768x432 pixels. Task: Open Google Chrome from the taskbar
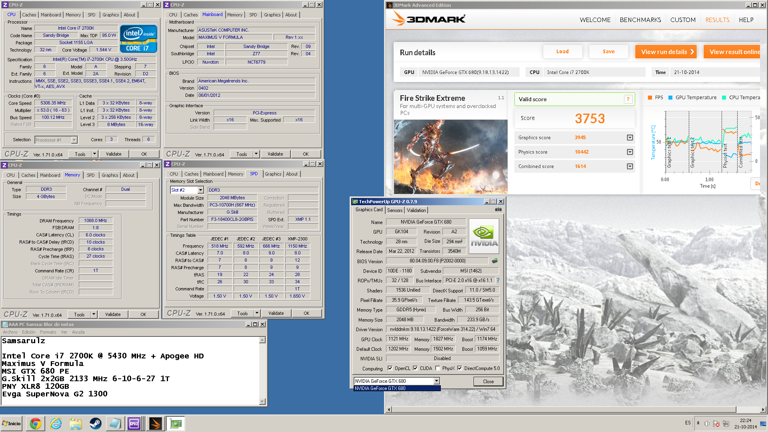36,424
